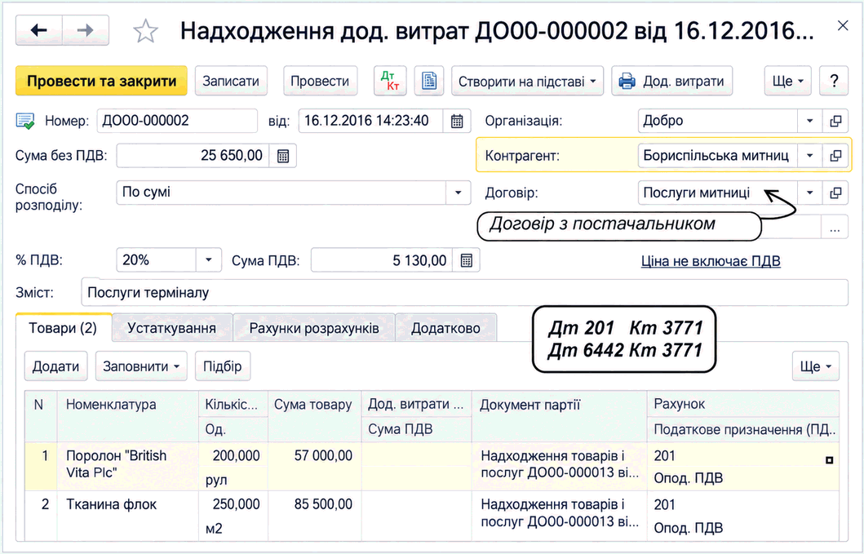864x554 pixels.
Task: Click the ellipsis button below Договір
Action: [x=835, y=227]
